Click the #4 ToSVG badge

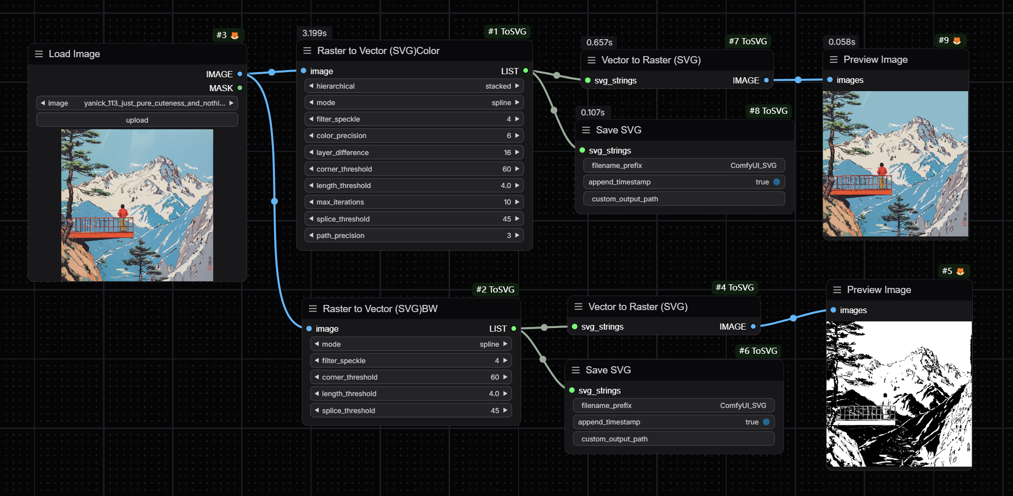[x=735, y=287]
